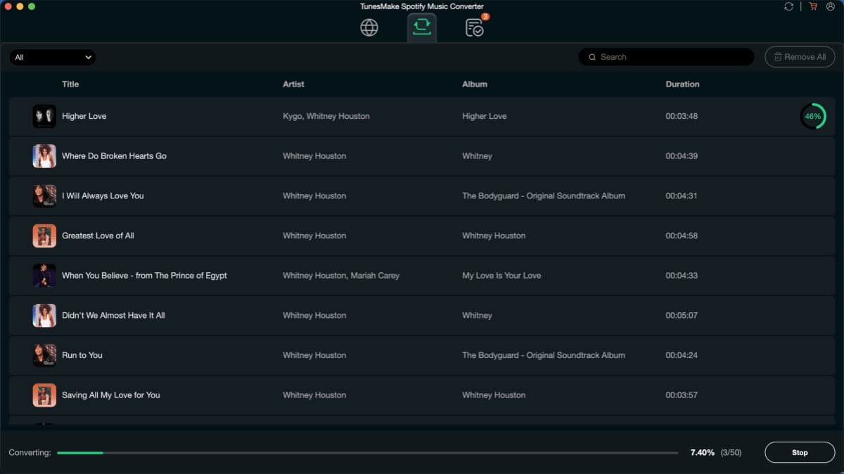
Task: Click into the Search field
Action: tap(666, 57)
